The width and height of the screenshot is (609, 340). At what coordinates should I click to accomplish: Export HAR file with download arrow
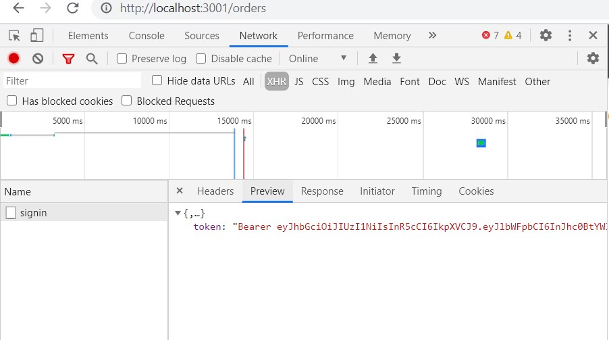396,58
